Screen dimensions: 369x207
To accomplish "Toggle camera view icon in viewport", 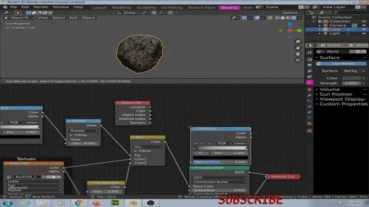I will 298,54.
